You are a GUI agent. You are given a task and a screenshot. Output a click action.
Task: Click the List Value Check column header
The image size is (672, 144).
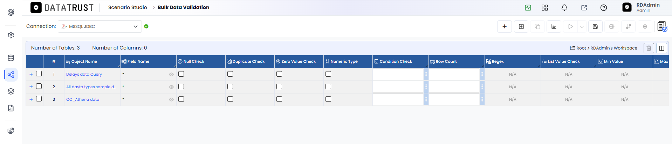(569, 61)
